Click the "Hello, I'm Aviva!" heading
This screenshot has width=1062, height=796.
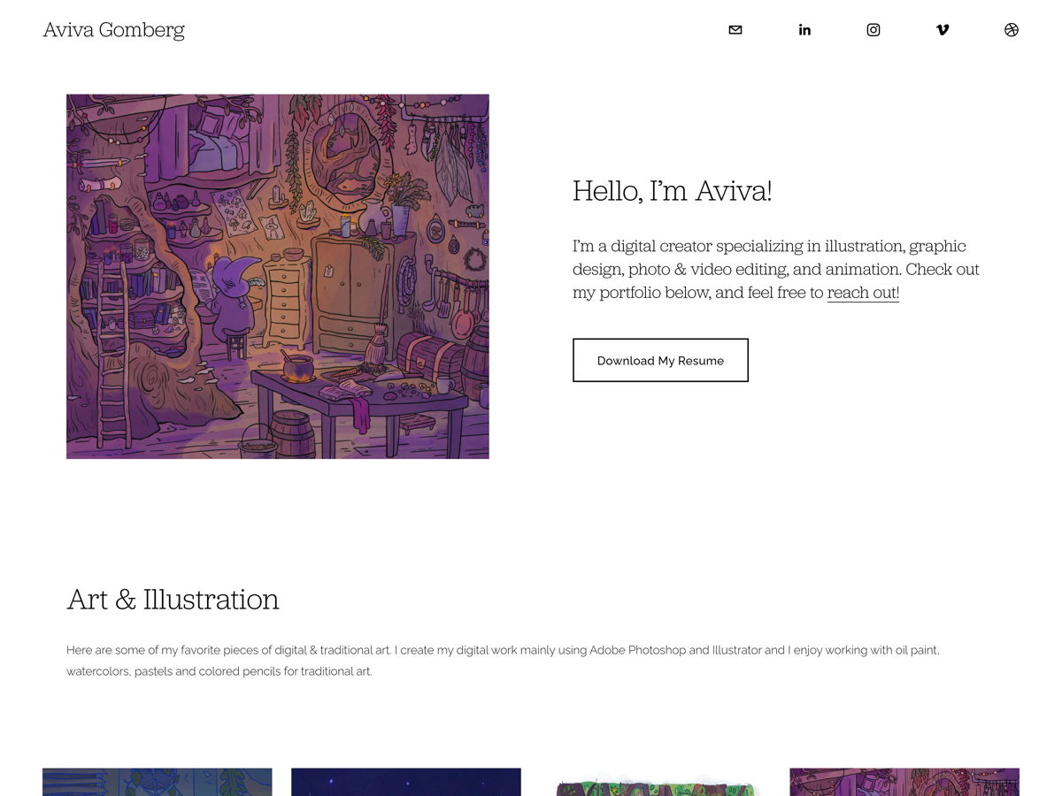(x=673, y=190)
